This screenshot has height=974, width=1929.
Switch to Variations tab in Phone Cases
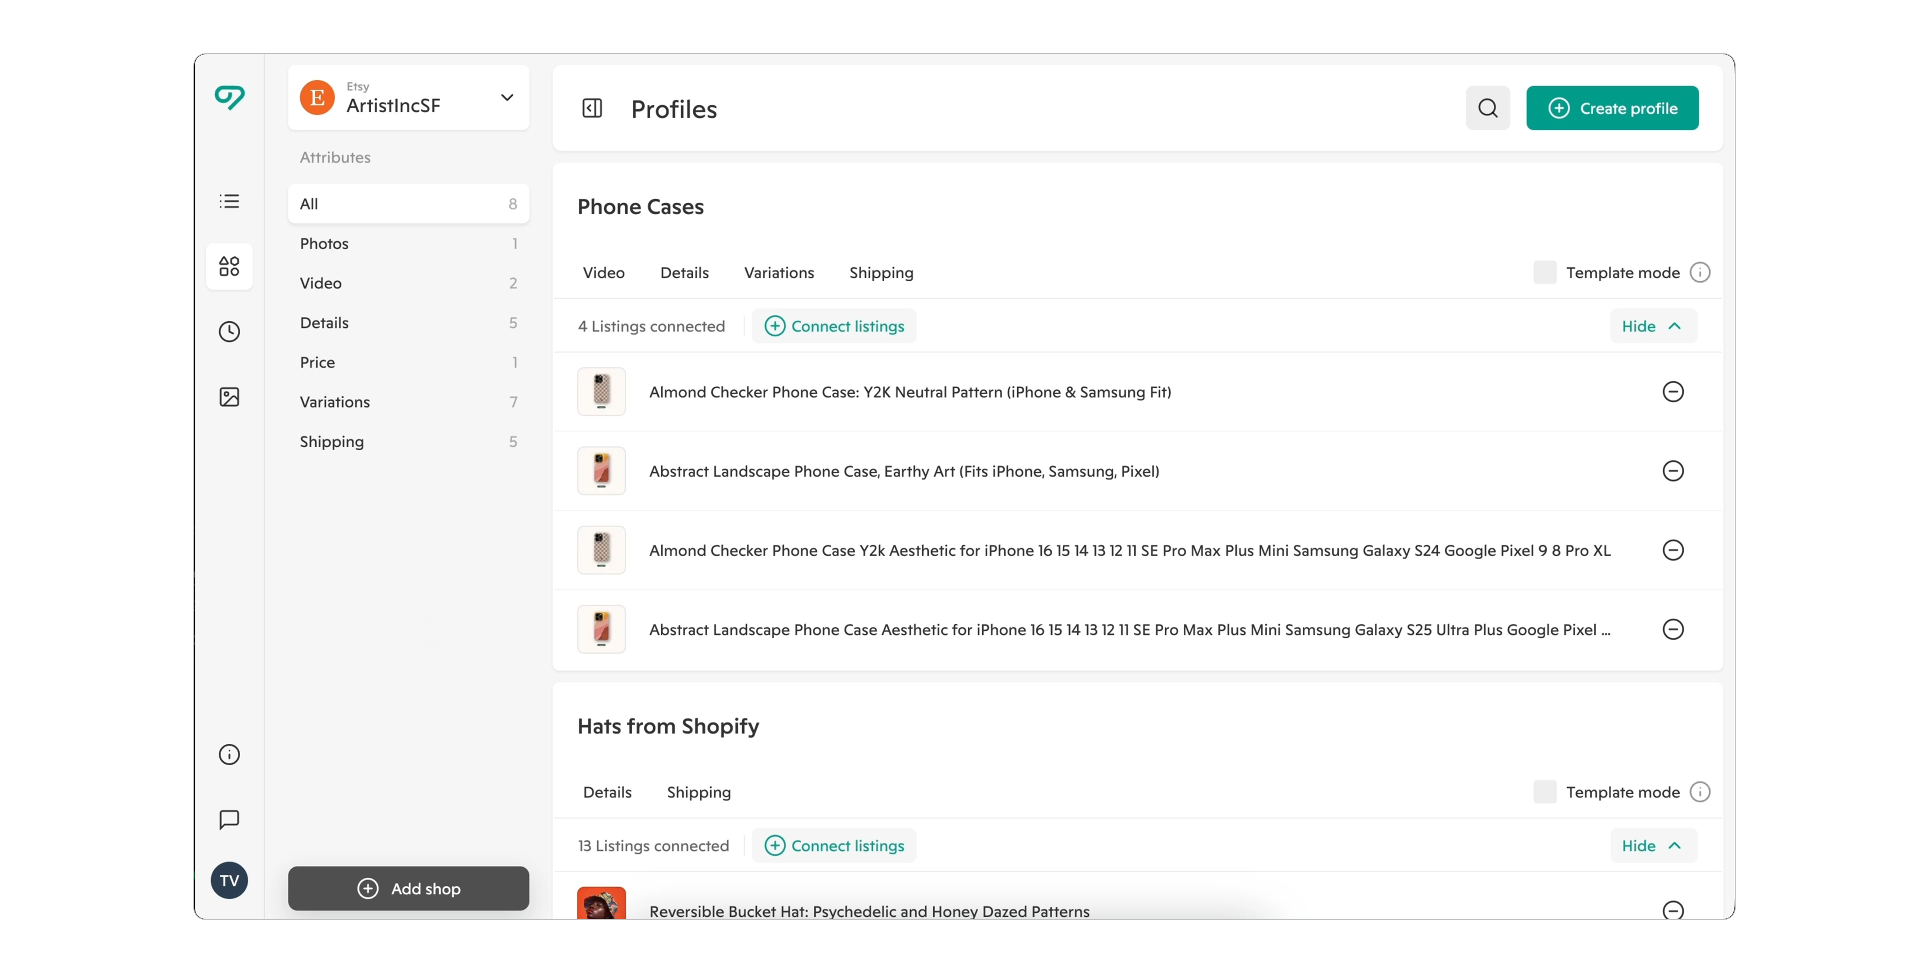coord(778,273)
